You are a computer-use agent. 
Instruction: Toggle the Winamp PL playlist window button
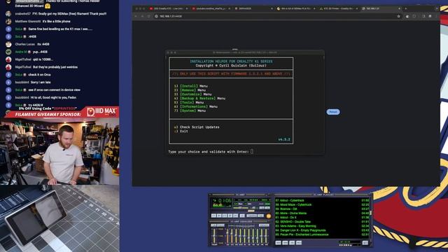[267, 208]
